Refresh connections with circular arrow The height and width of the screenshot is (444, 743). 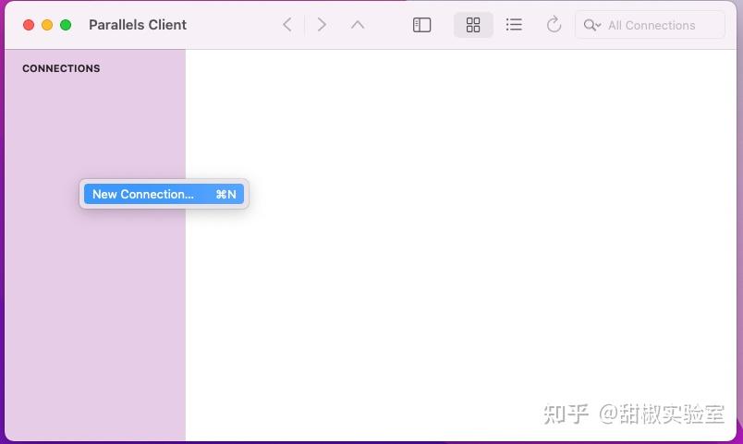pos(554,25)
